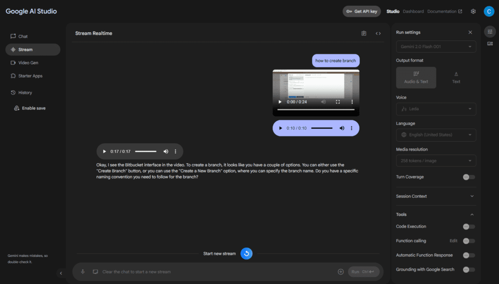Open user audio clip more options

click(x=352, y=128)
